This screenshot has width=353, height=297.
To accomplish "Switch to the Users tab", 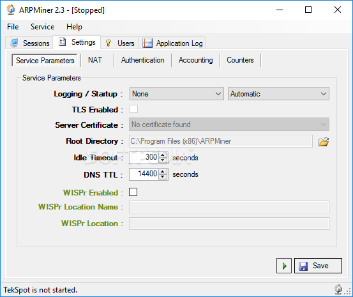I will pos(119,43).
